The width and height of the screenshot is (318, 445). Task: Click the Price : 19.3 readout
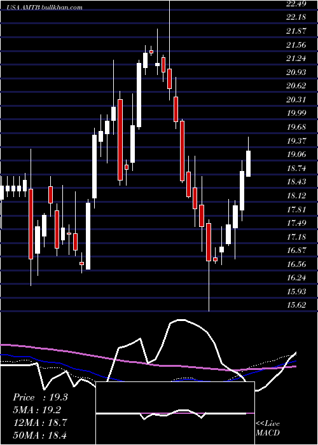click(x=40, y=397)
